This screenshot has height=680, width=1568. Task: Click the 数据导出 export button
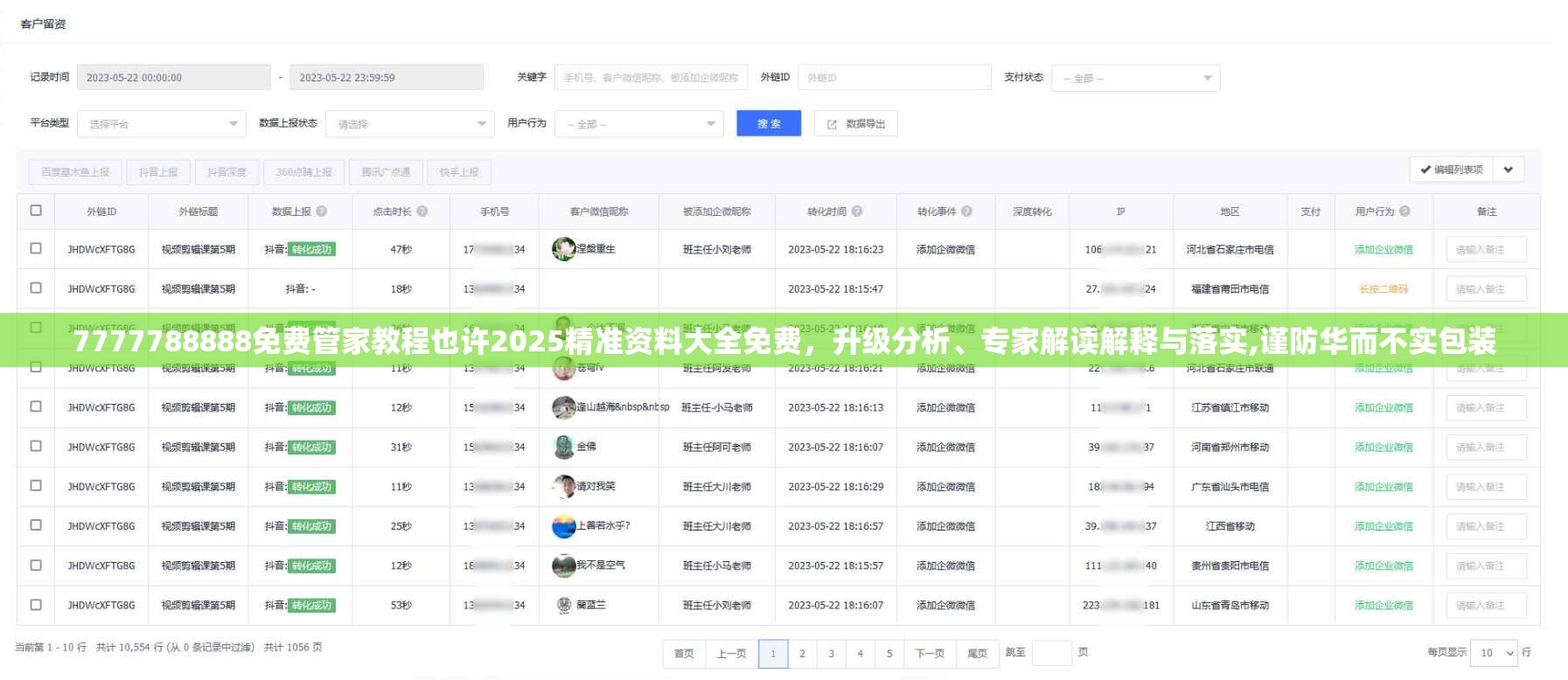[856, 124]
